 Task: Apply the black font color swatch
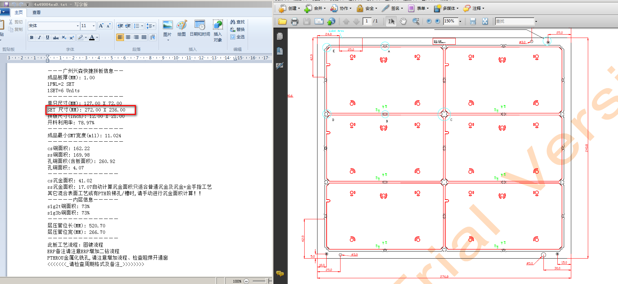[92, 38]
